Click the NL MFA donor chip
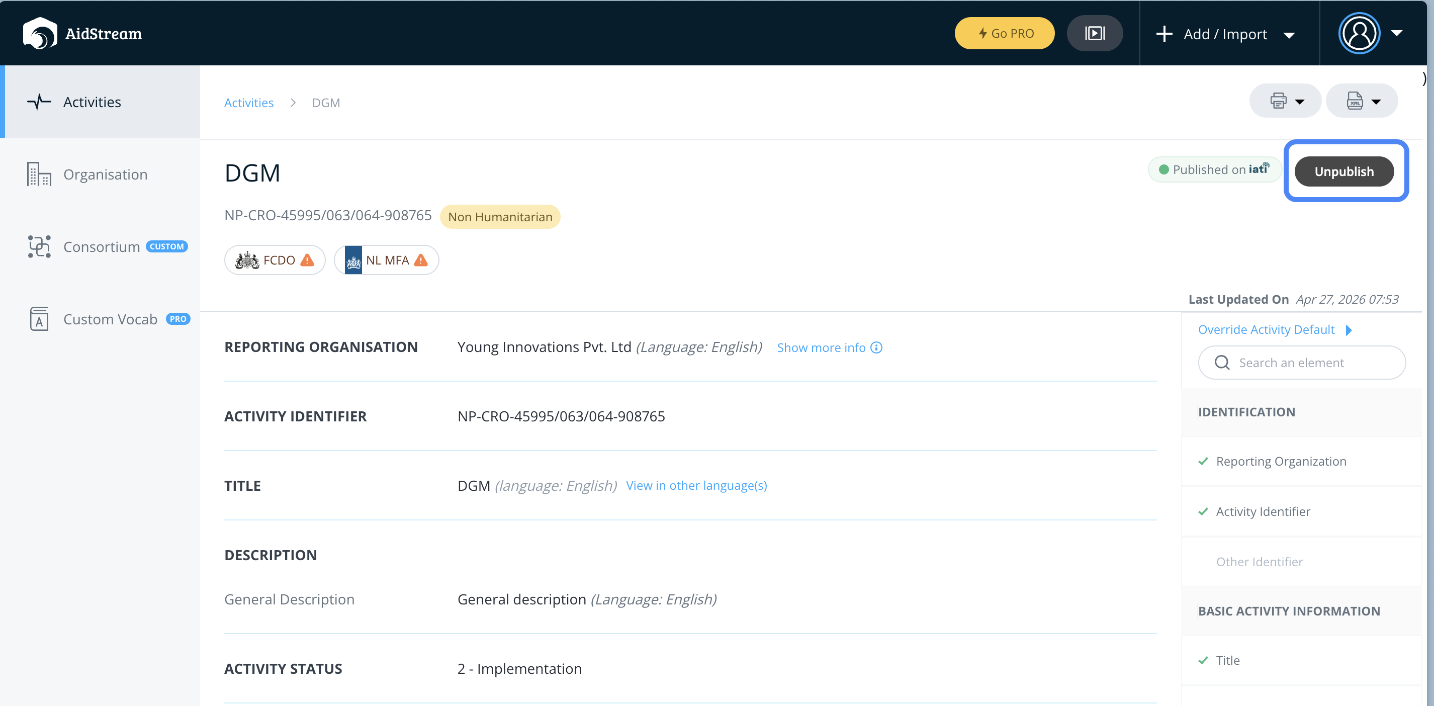The image size is (1434, 706). (386, 260)
